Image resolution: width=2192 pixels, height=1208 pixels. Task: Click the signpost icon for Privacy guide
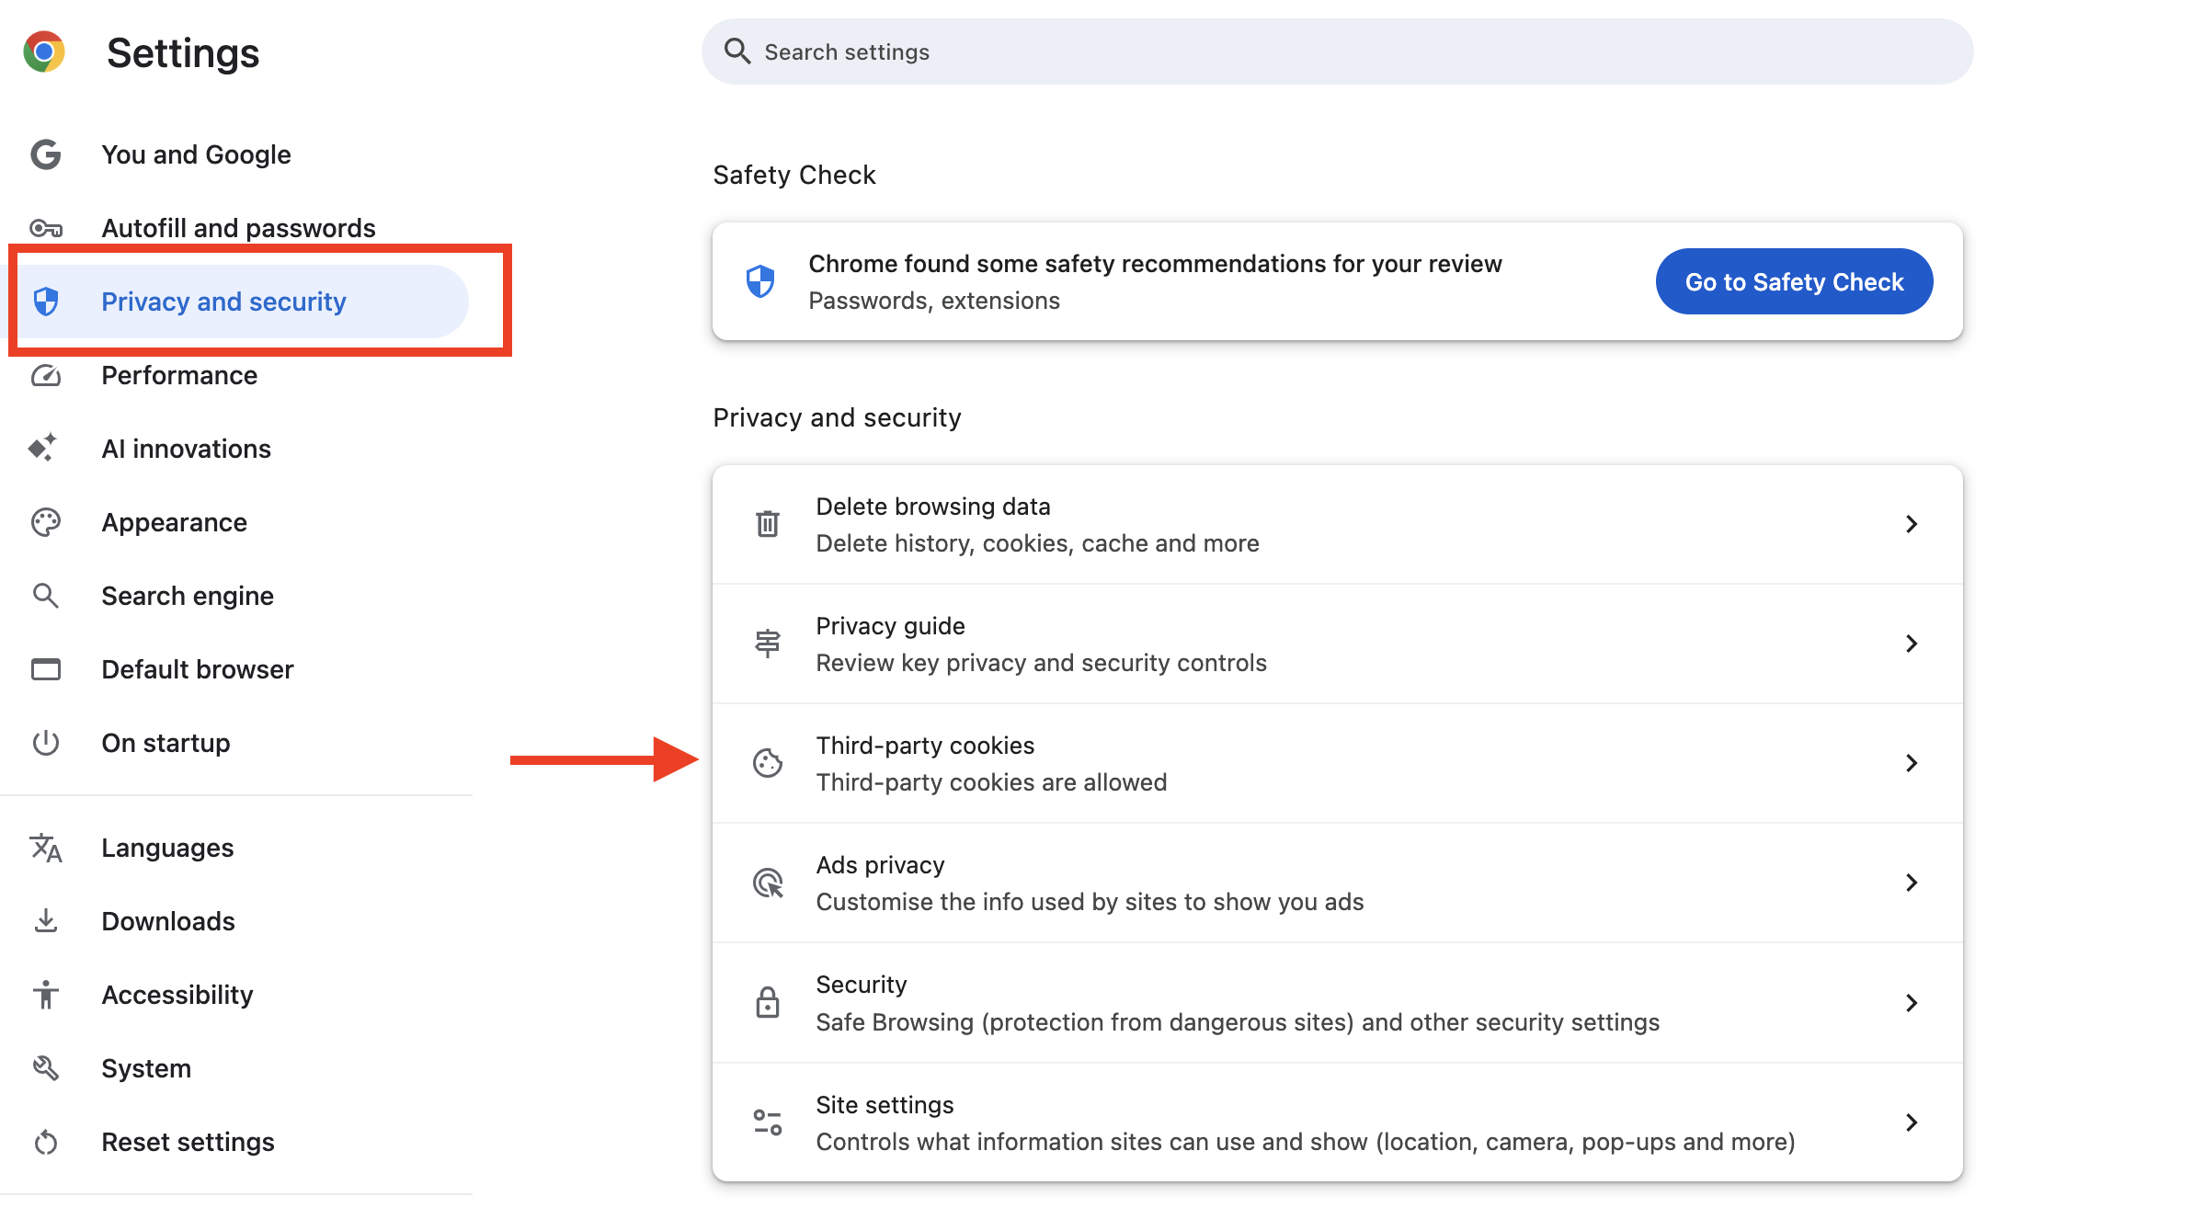tap(768, 644)
